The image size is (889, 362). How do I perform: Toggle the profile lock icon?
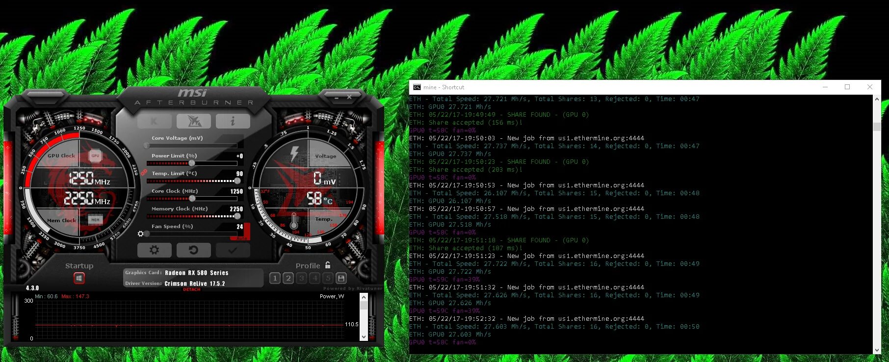(328, 265)
